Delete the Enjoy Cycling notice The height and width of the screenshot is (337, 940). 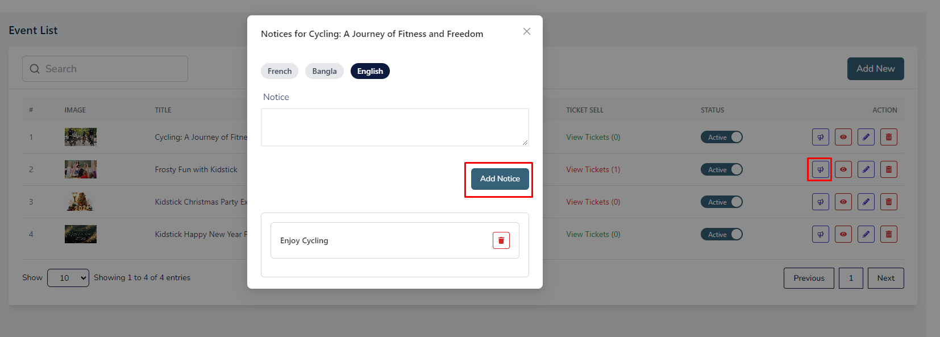pyautogui.click(x=501, y=240)
